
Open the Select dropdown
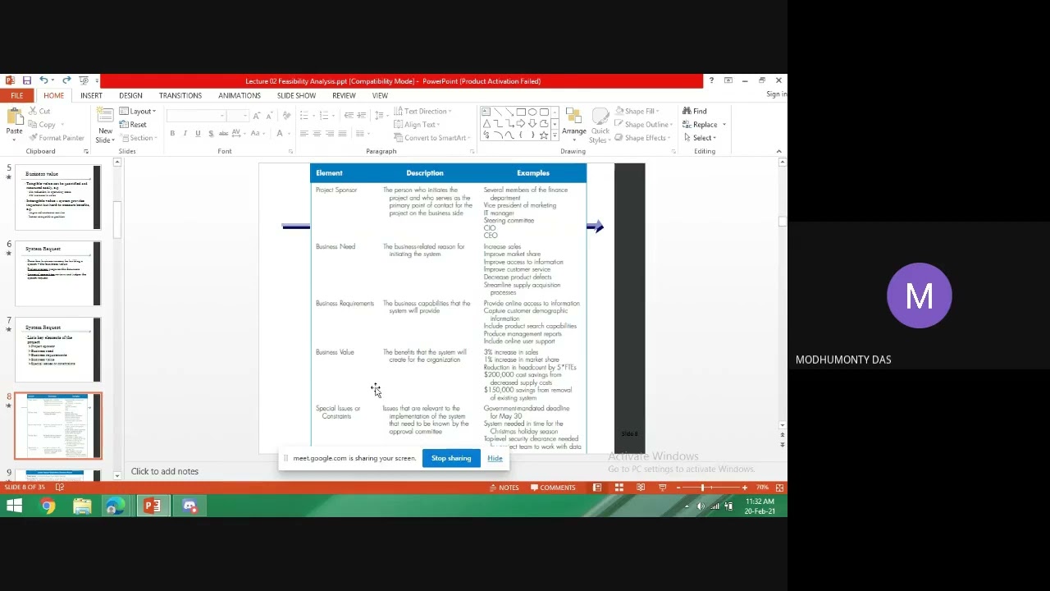point(700,138)
